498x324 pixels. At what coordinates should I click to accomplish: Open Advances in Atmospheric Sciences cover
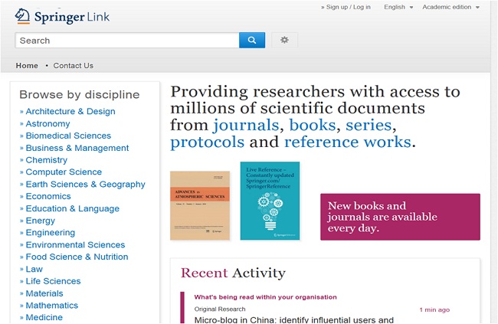(x=200, y=205)
